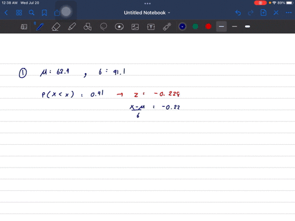The height and width of the screenshot is (221, 295).
Task: Choose the dark blue pen color
Action: coord(183,26)
